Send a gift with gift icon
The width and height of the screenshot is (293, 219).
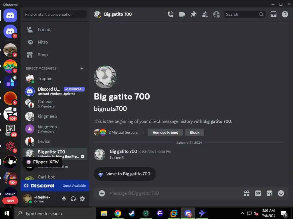coord(246,193)
